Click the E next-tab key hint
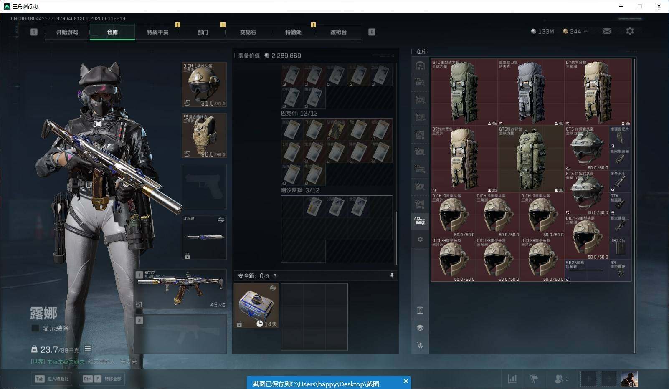The width and height of the screenshot is (669, 389). tap(372, 32)
